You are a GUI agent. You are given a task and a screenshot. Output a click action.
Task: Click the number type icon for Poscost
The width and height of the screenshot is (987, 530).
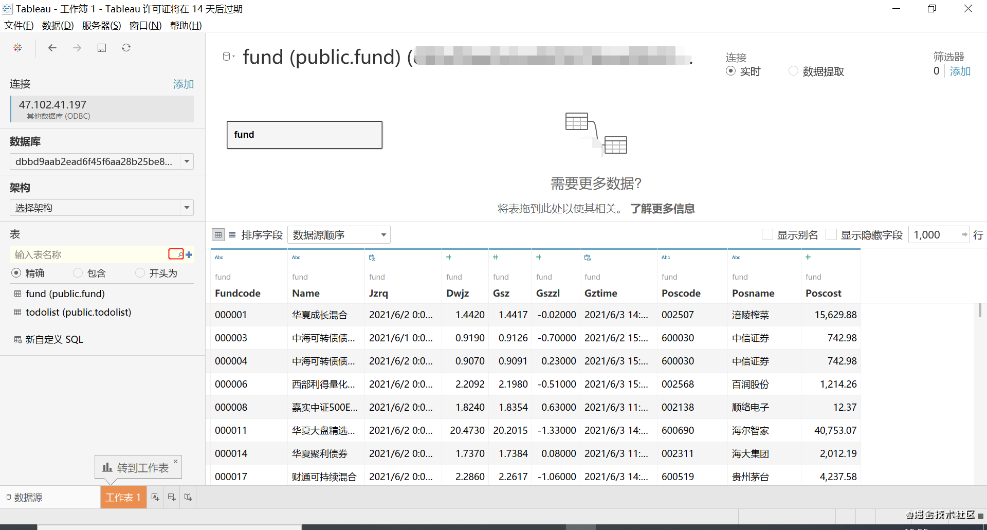(808, 257)
